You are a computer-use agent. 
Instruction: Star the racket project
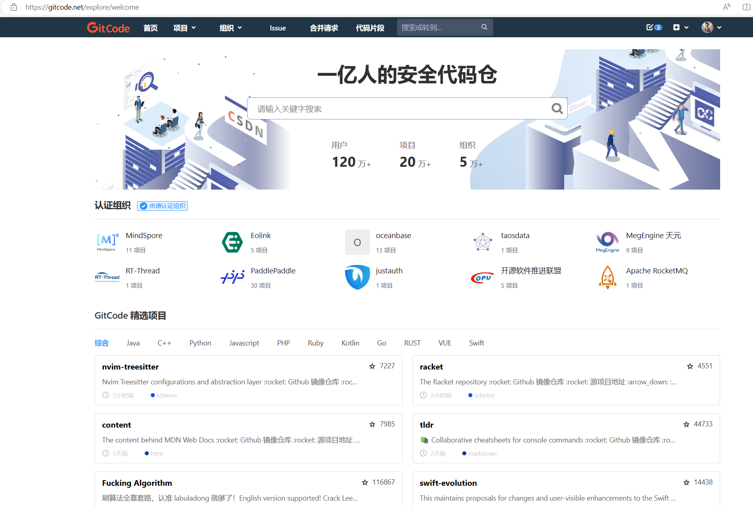click(x=690, y=366)
